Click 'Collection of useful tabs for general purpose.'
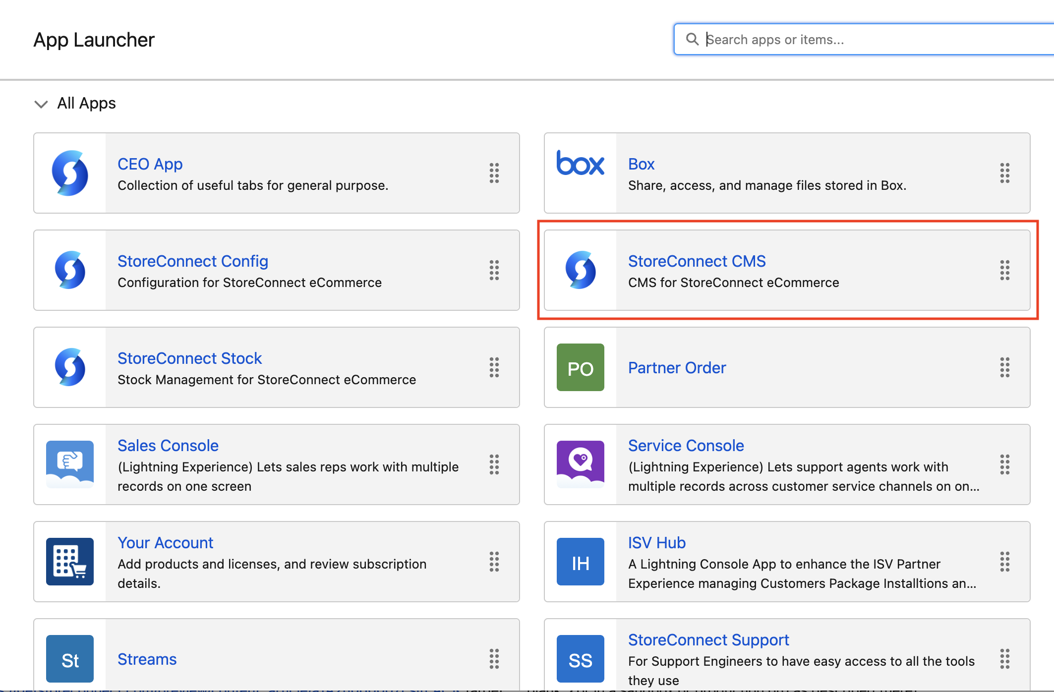The image size is (1054, 692). (253, 185)
